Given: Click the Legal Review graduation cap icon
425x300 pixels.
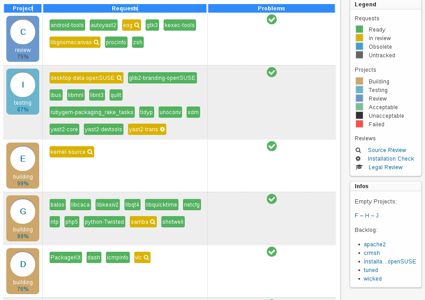Looking at the screenshot, I should (359, 167).
